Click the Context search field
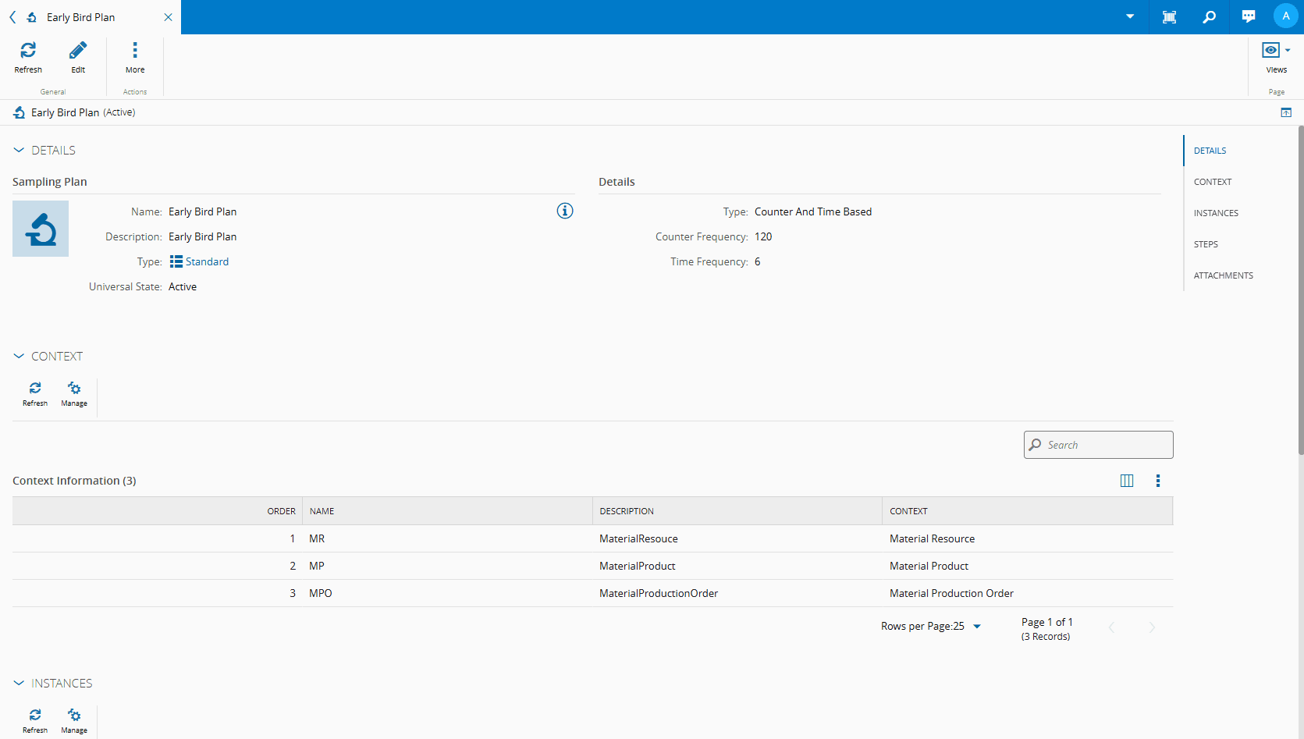 pyautogui.click(x=1105, y=445)
